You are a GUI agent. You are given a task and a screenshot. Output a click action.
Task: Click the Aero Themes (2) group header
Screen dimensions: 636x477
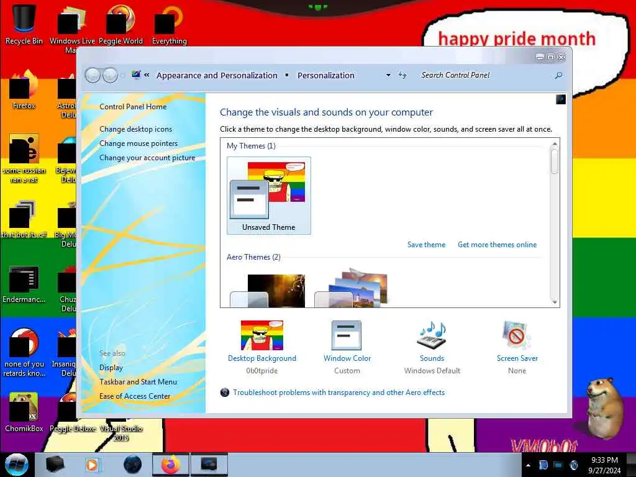point(253,257)
